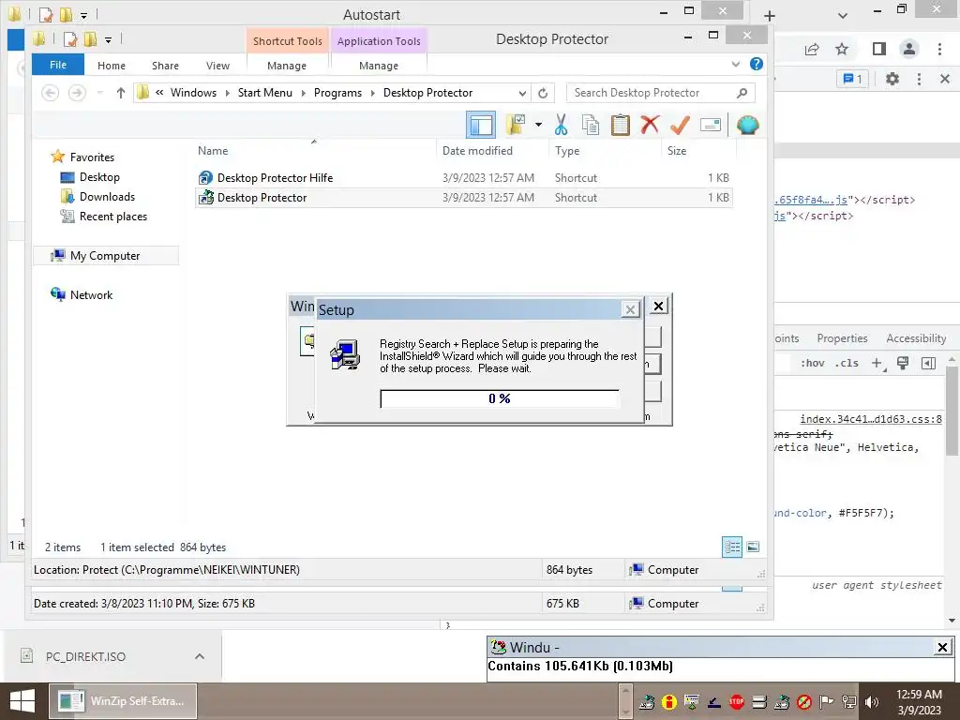The width and height of the screenshot is (960, 720).
Task: Click Start Menu in the breadcrumb
Action: (x=265, y=93)
